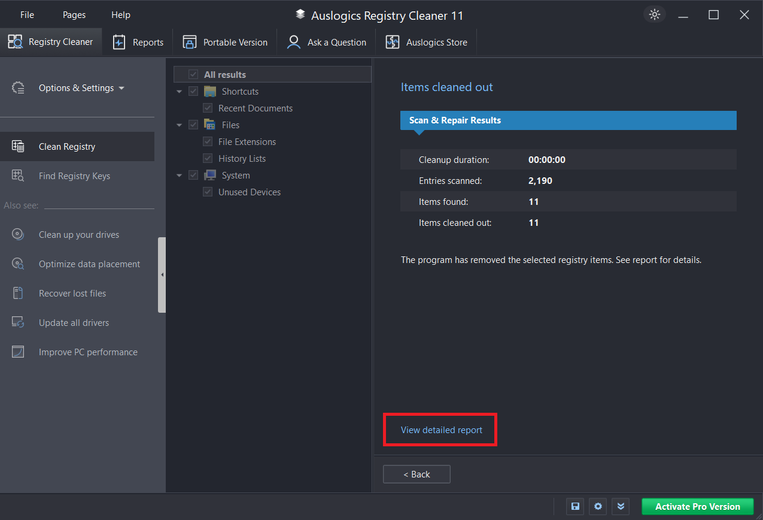Collapse the Shortcuts tree node
The image size is (763, 520).
[180, 92]
